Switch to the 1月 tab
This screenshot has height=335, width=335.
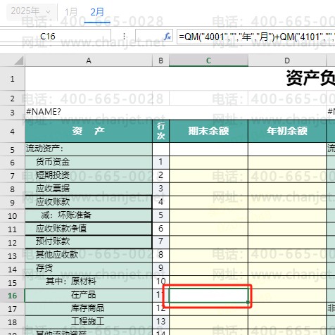pos(71,12)
